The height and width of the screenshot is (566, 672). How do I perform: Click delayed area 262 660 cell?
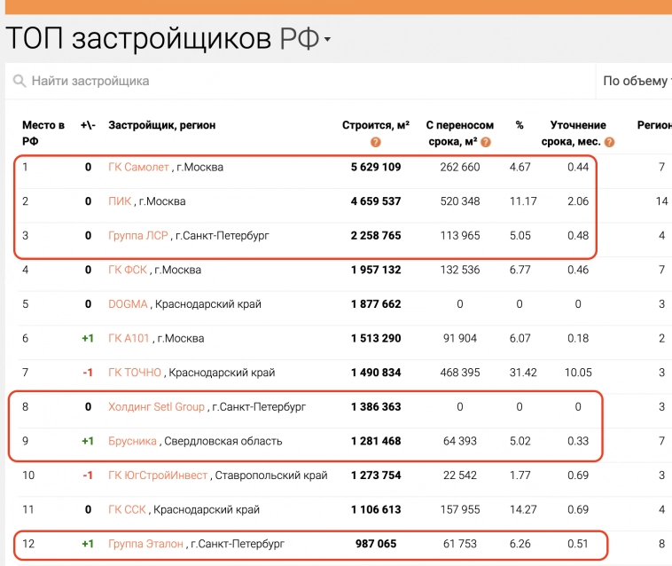coord(460,167)
